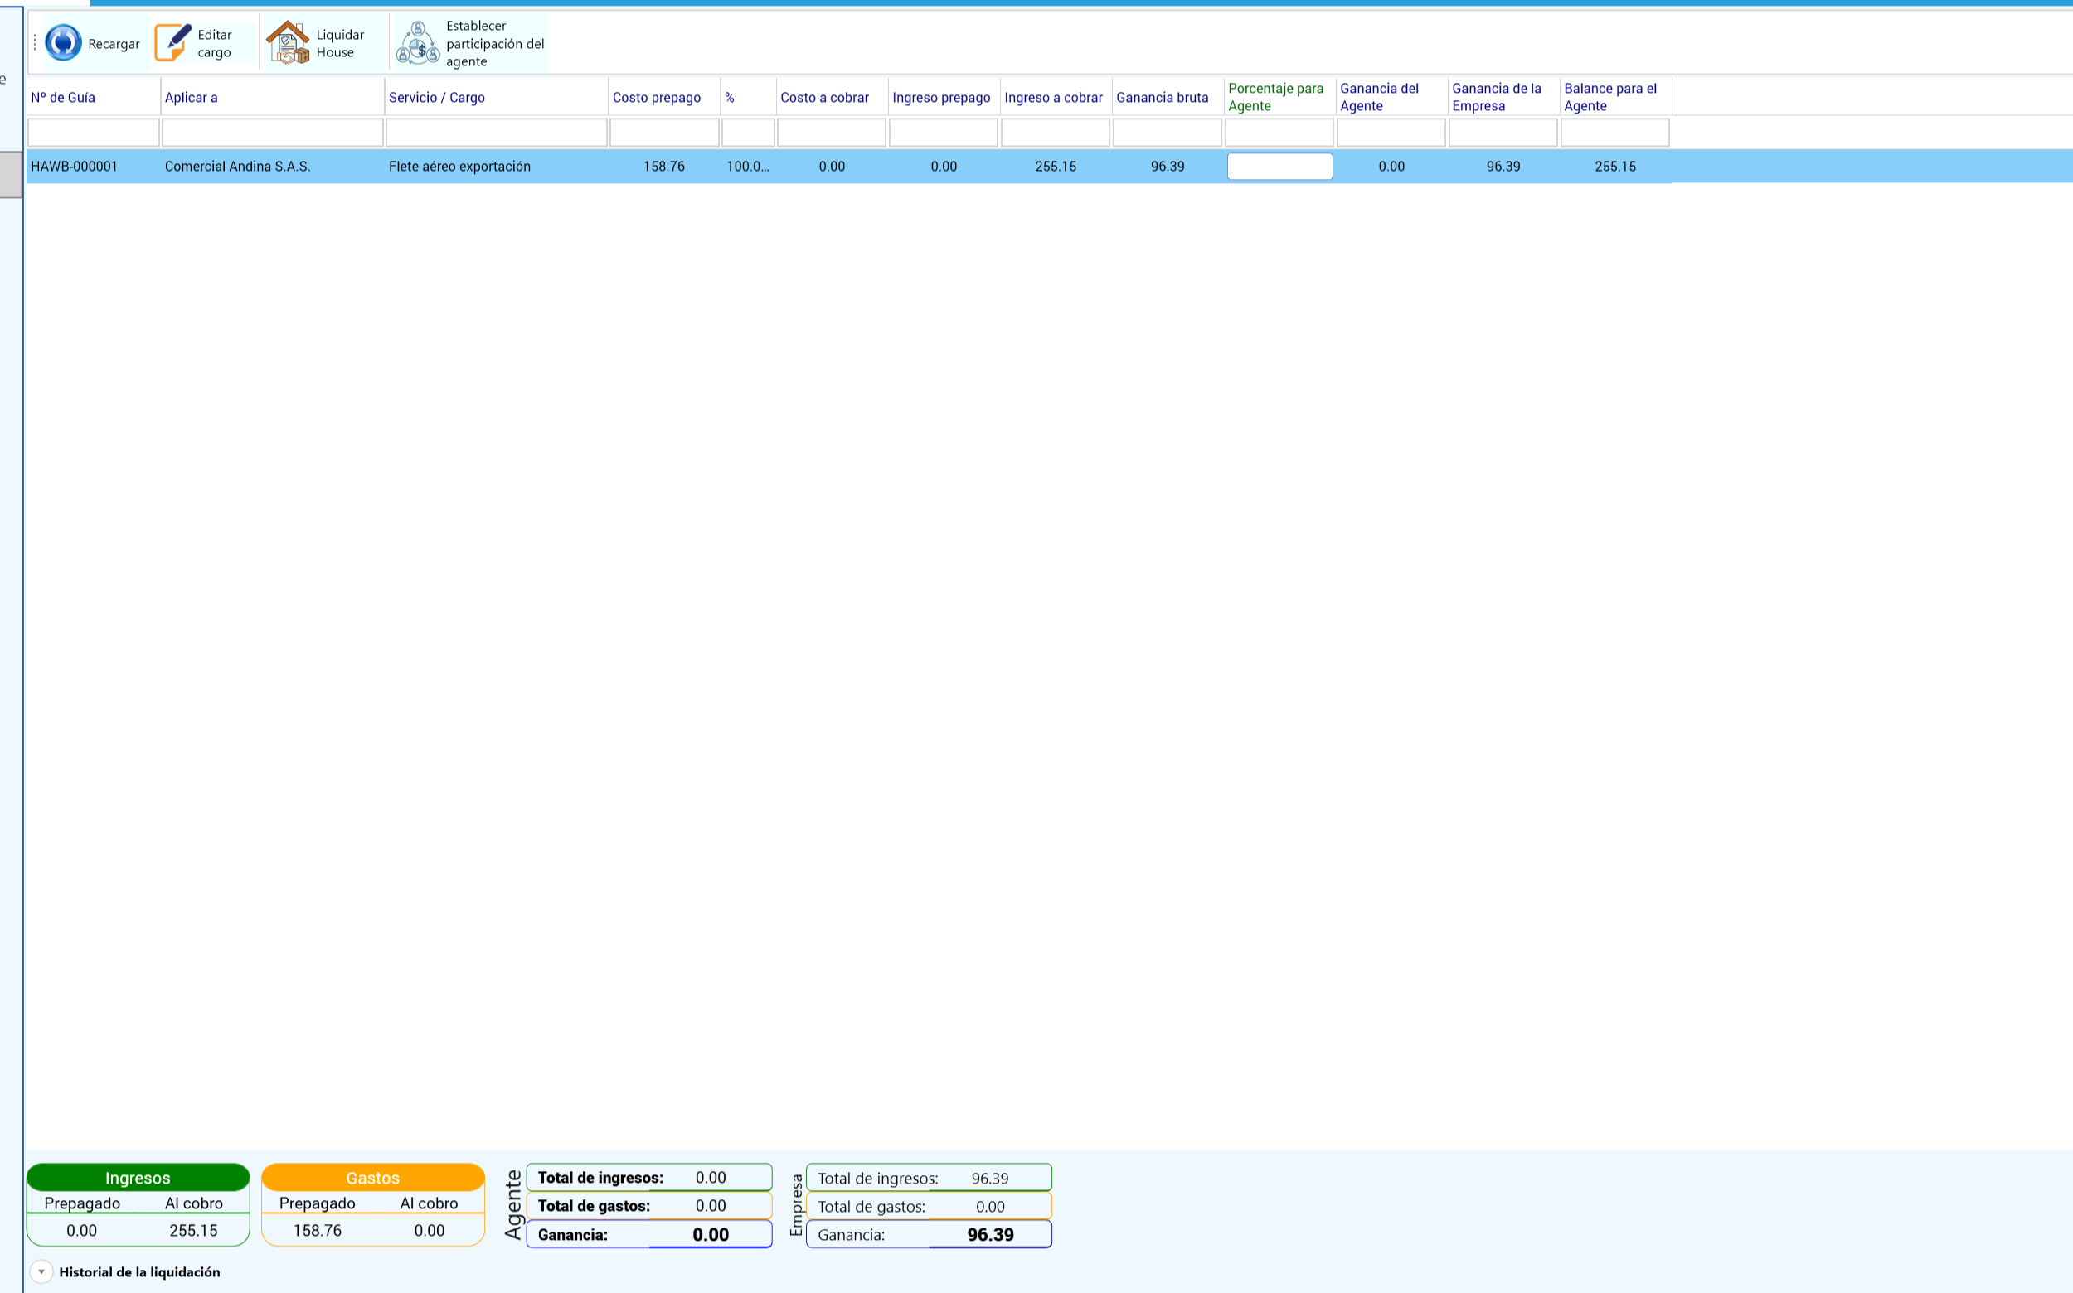The image size is (2073, 1293).
Task: Click the toolbar grip handle dots
Action: point(35,43)
